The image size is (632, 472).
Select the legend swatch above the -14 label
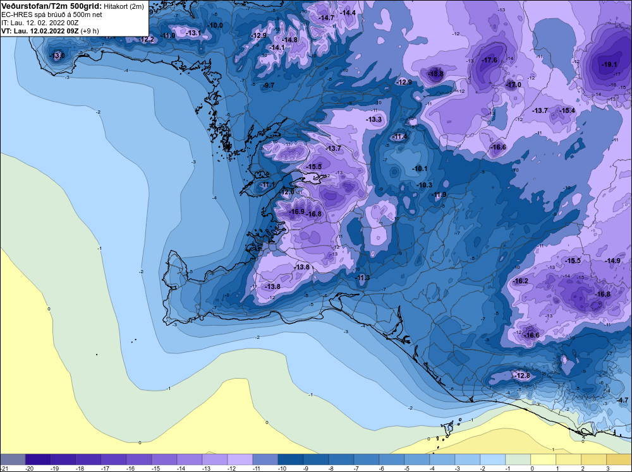(x=190, y=459)
